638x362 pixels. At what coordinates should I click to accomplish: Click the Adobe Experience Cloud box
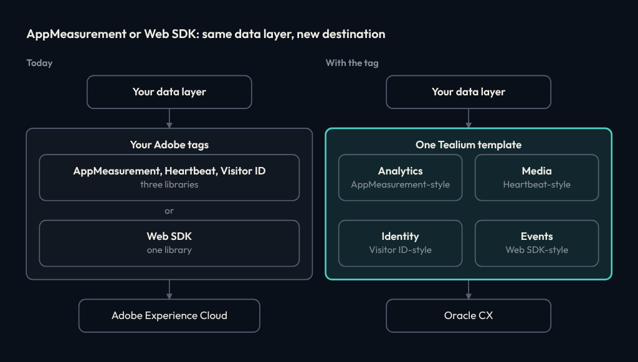169,316
